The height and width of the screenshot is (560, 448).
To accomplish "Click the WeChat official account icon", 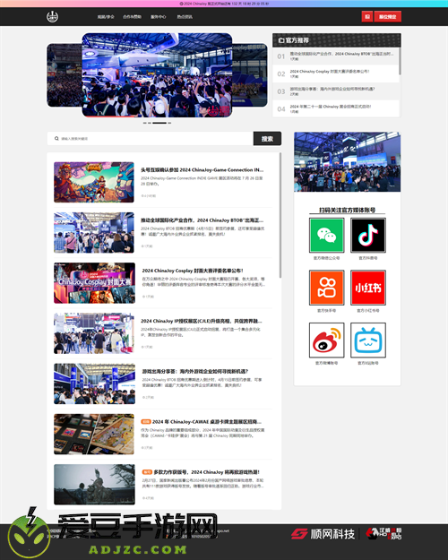I will click(x=326, y=236).
